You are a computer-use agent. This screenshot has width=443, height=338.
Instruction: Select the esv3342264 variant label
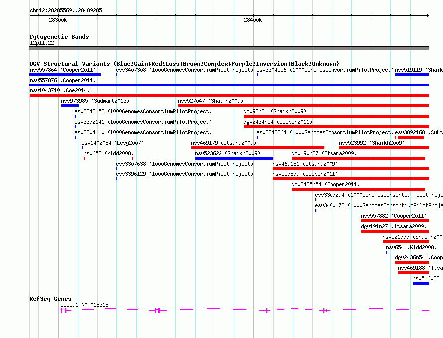(x=325, y=132)
